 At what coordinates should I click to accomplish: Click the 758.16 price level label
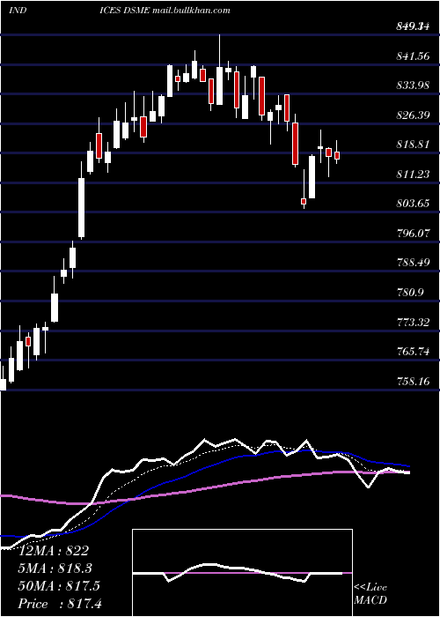coord(413,381)
